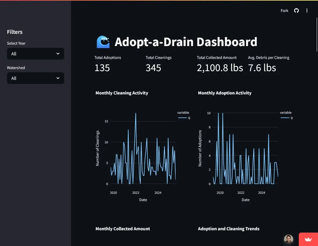The height and width of the screenshot is (246, 318).
Task: Click the Fork icon control in the header
Action: coord(284,10)
